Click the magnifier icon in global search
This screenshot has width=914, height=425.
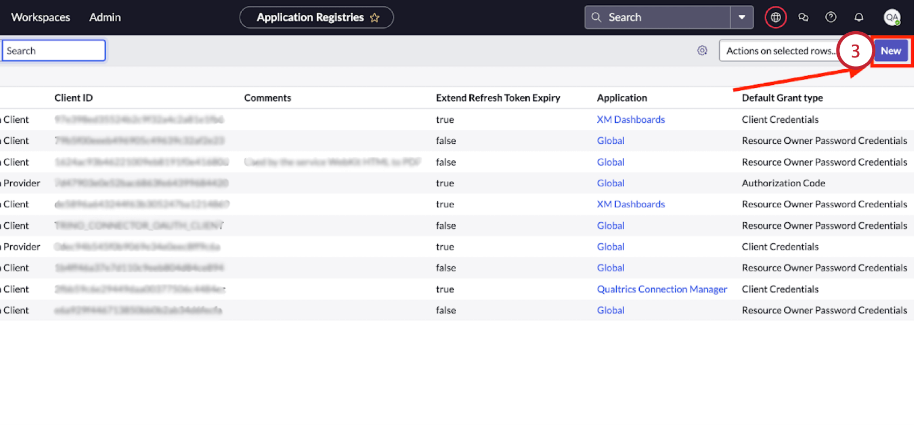[596, 17]
